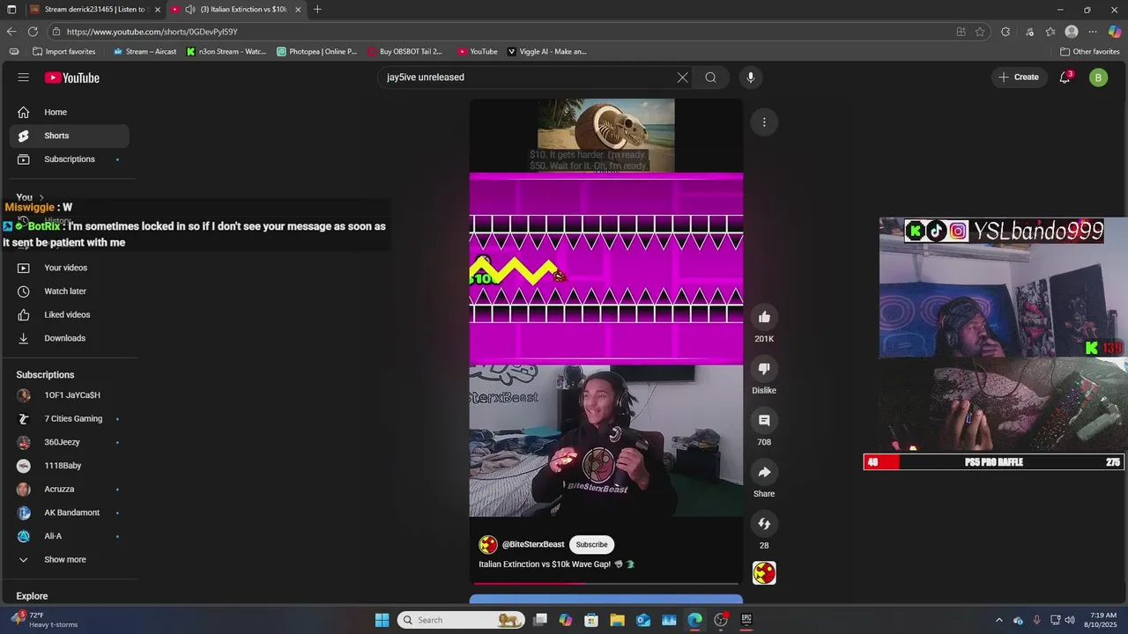The height and width of the screenshot is (634, 1128).
Task: Launch Epic Games from the taskbar
Action: click(746, 620)
